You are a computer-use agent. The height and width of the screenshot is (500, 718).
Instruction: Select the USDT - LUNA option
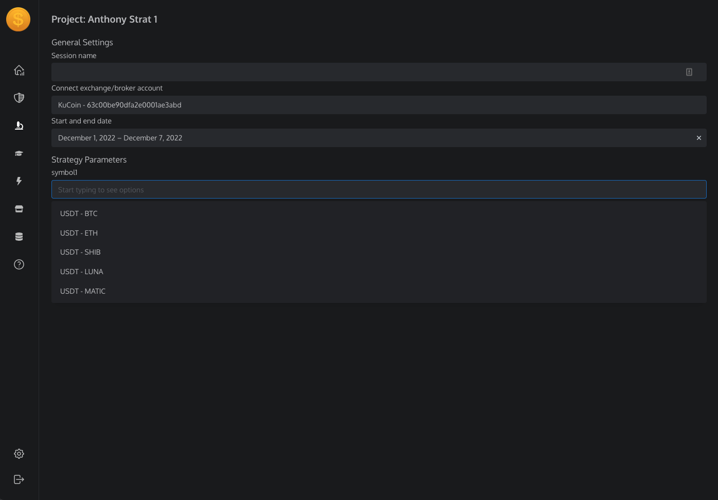pyautogui.click(x=379, y=272)
